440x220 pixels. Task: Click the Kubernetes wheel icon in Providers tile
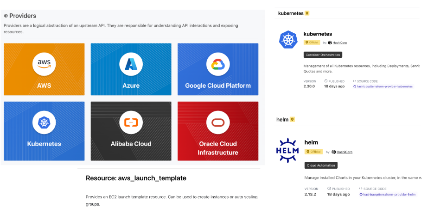44,122
